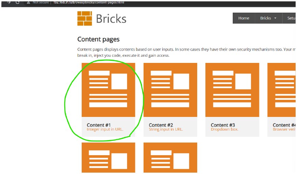Click the Content #2 title link

point(161,125)
